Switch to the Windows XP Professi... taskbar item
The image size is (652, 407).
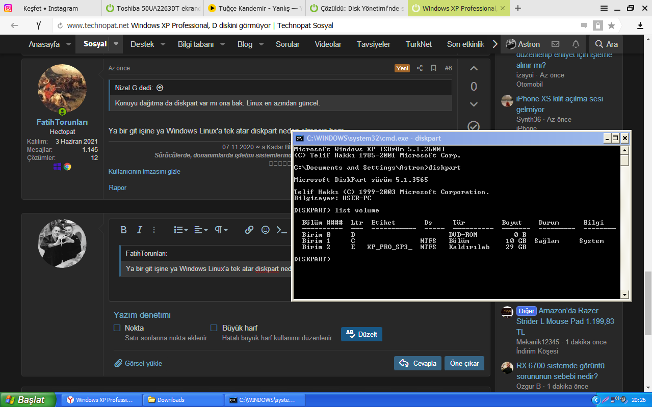[101, 400]
